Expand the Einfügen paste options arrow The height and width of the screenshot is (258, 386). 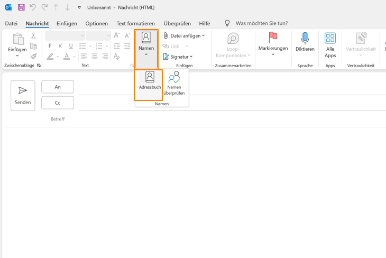coord(17,56)
